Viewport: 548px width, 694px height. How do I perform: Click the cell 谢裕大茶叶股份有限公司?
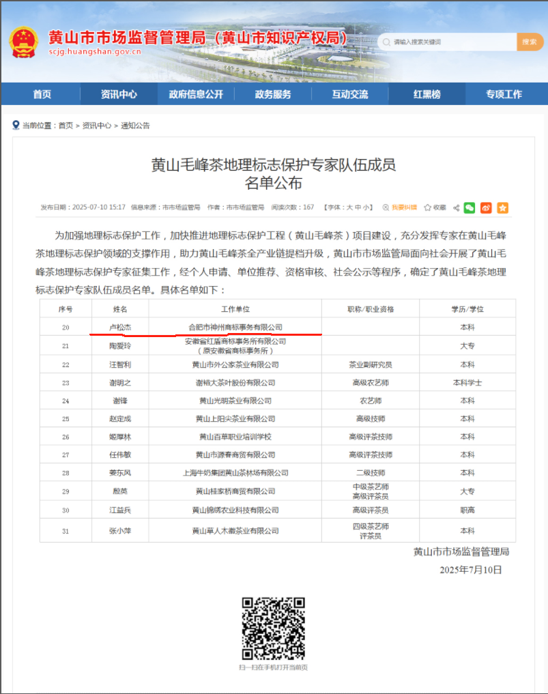(235, 383)
